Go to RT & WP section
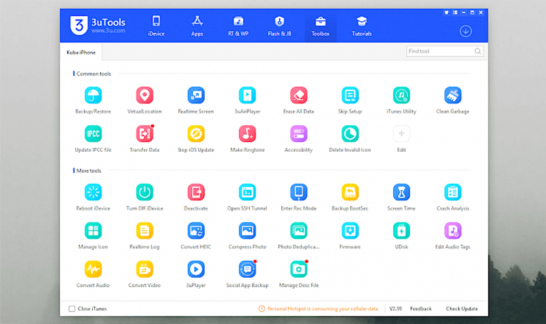 238,26
